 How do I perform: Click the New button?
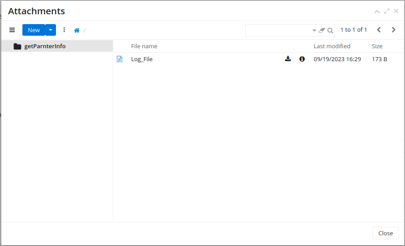click(x=34, y=30)
